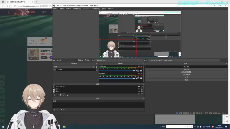
Task: Click the browser address bar URL
Action: [35, 6]
